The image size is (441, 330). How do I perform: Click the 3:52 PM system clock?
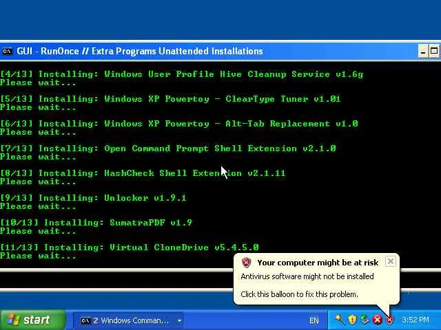[x=416, y=320]
